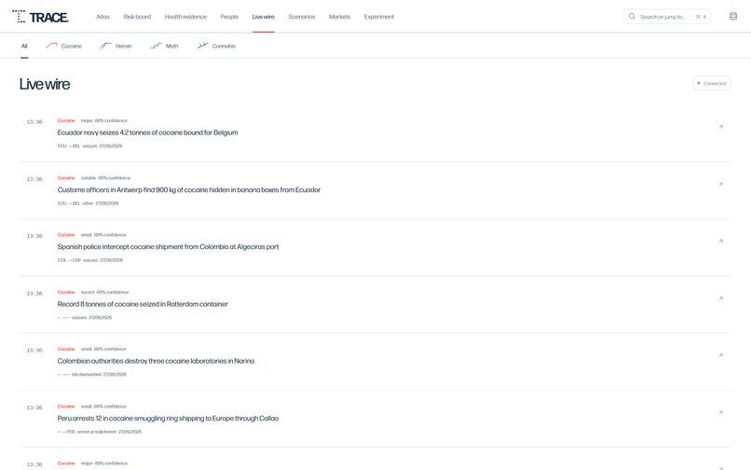Select the All filter tab
The height and width of the screenshot is (470, 751).
tap(24, 46)
